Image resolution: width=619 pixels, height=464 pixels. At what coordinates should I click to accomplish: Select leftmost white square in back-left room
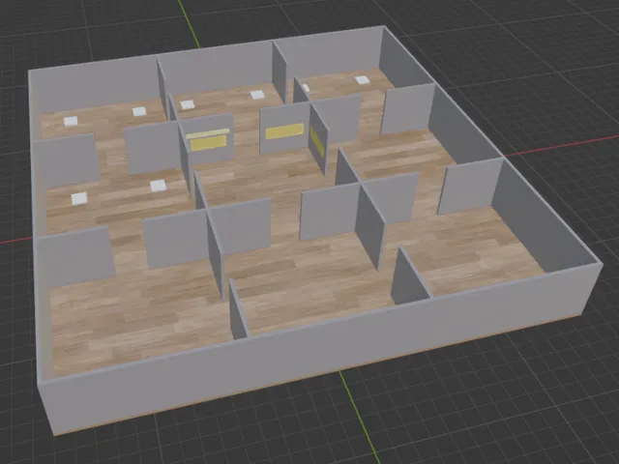[71, 122]
